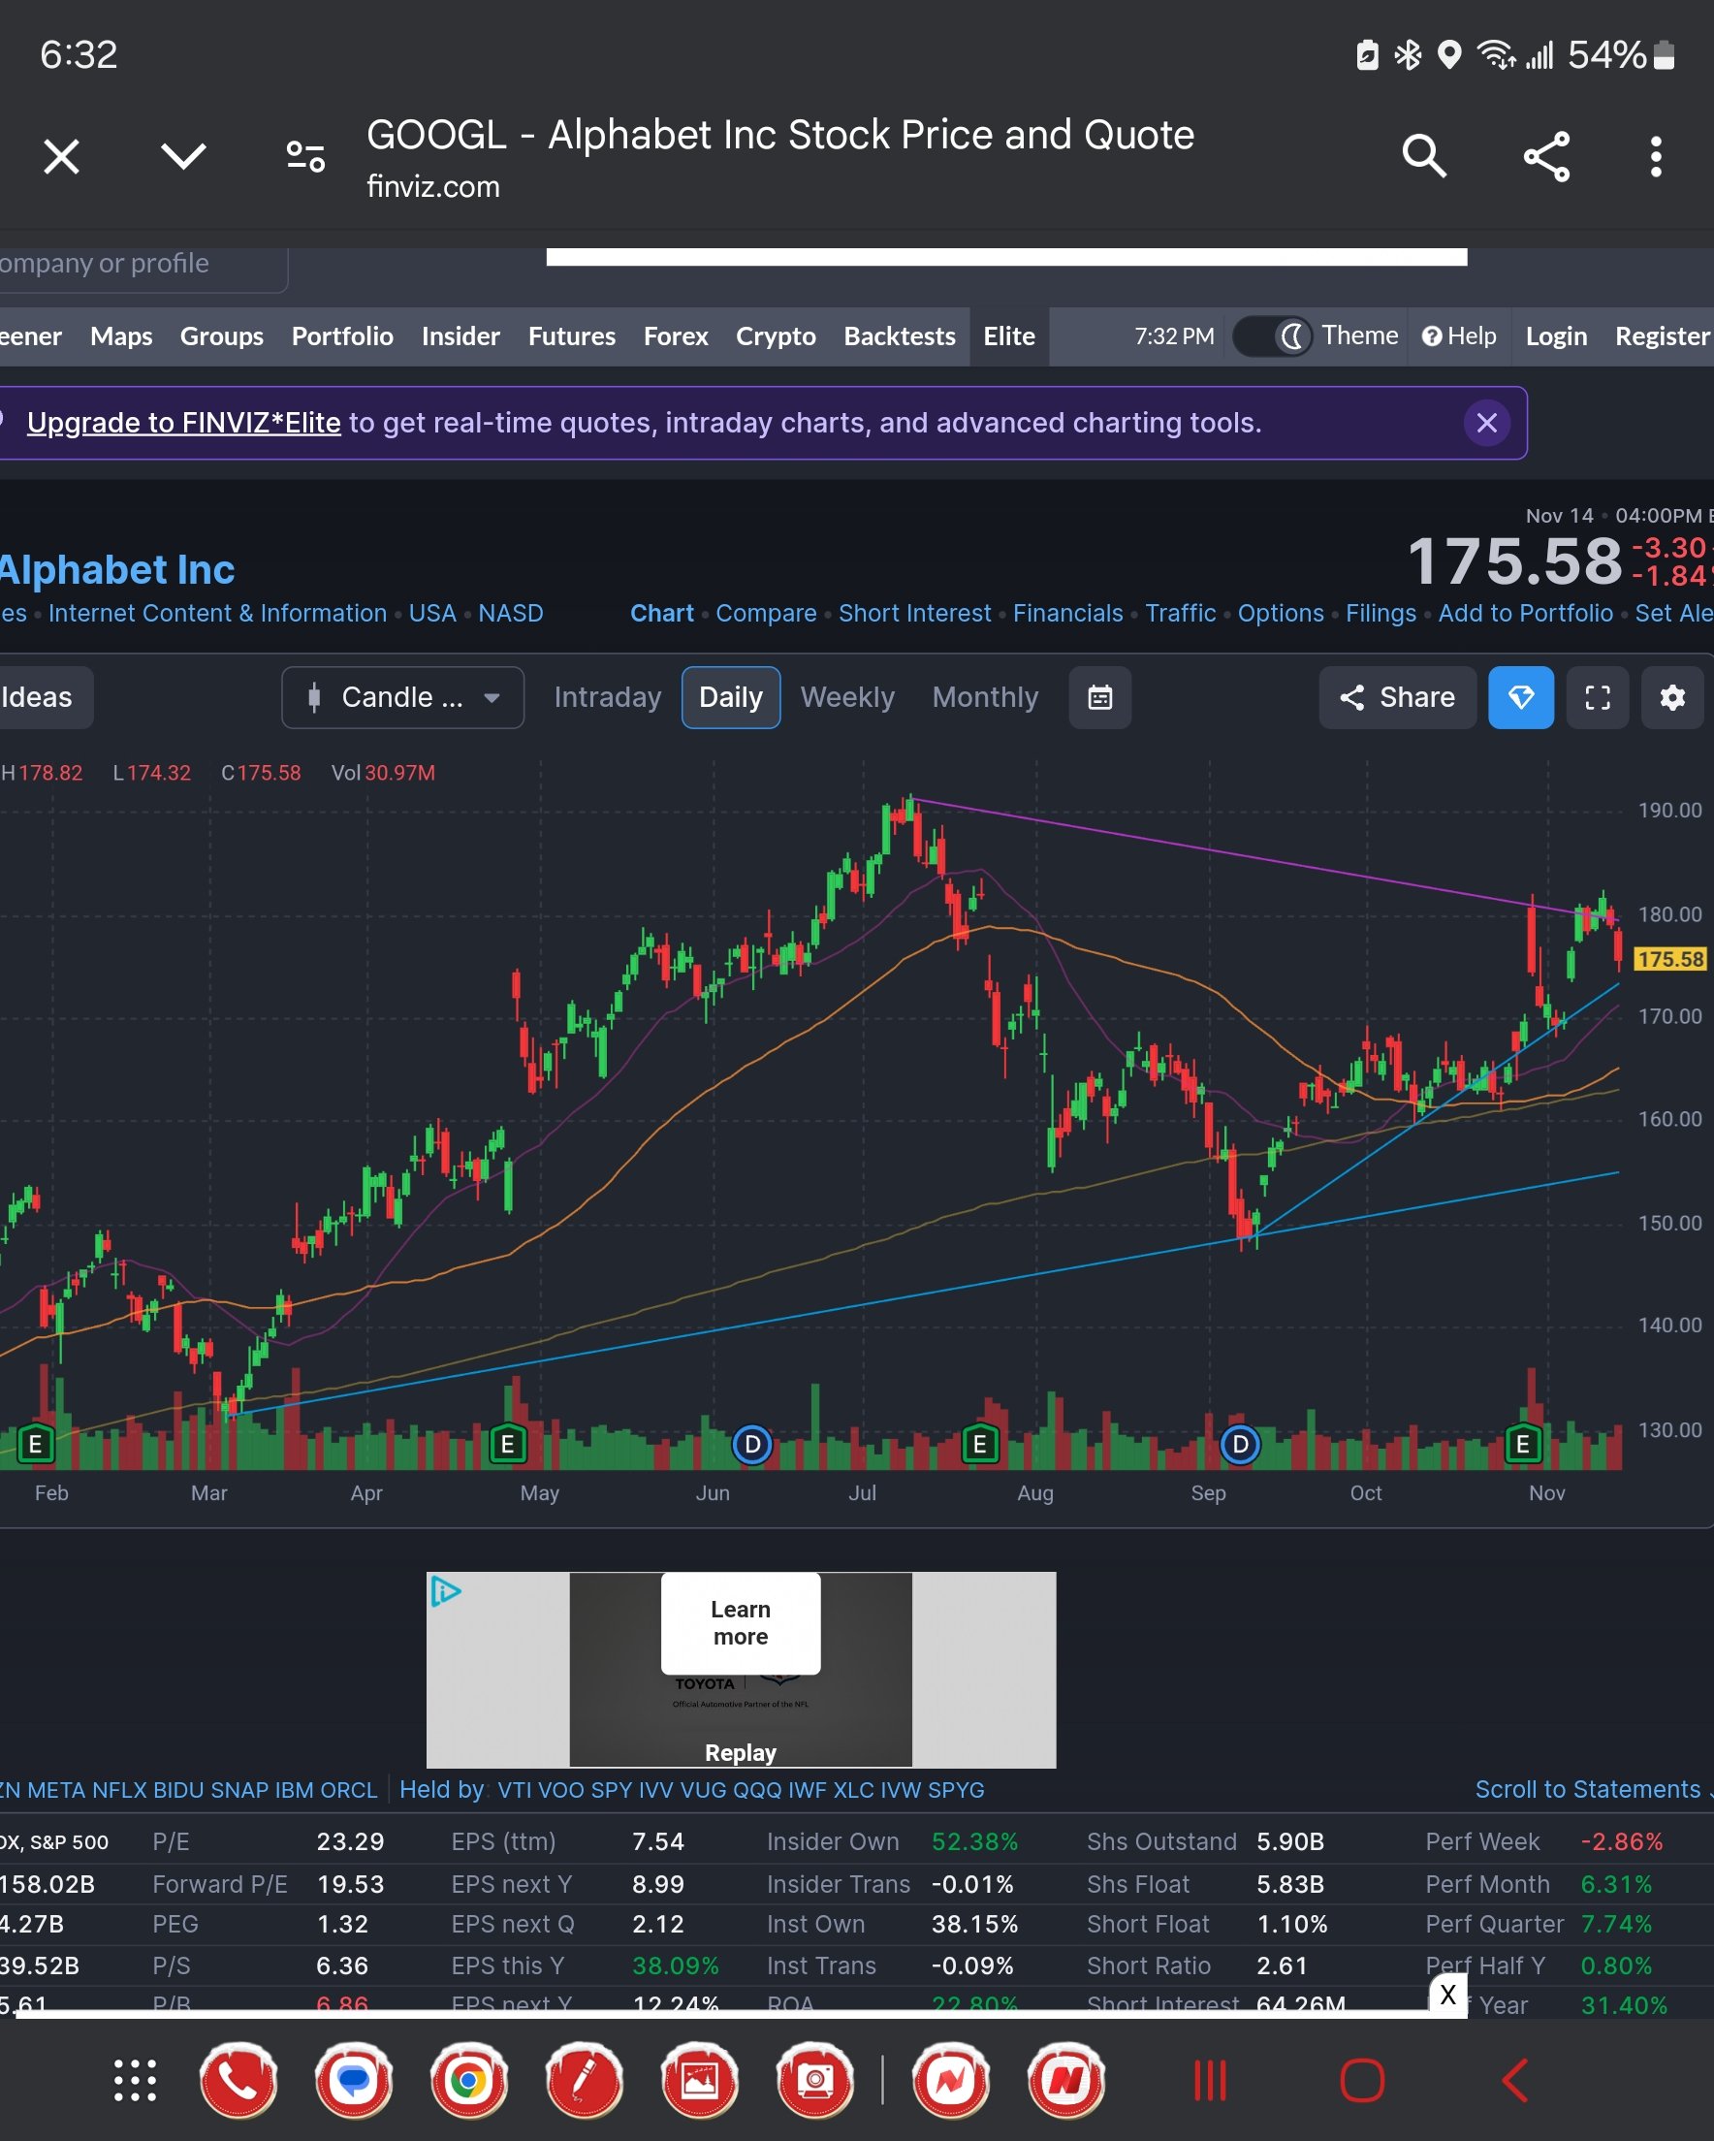Click the earnings E marker near May
Image resolution: width=1714 pixels, height=2141 pixels.
[x=507, y=1444]
